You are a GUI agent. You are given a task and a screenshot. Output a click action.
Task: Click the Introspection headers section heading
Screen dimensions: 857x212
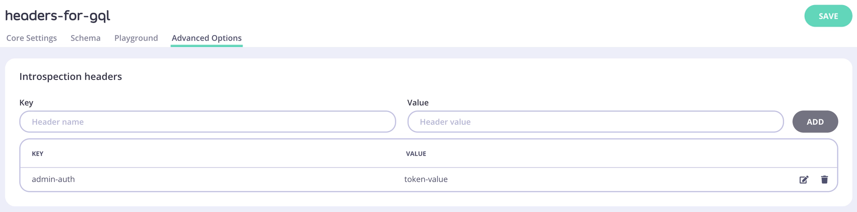71,77
